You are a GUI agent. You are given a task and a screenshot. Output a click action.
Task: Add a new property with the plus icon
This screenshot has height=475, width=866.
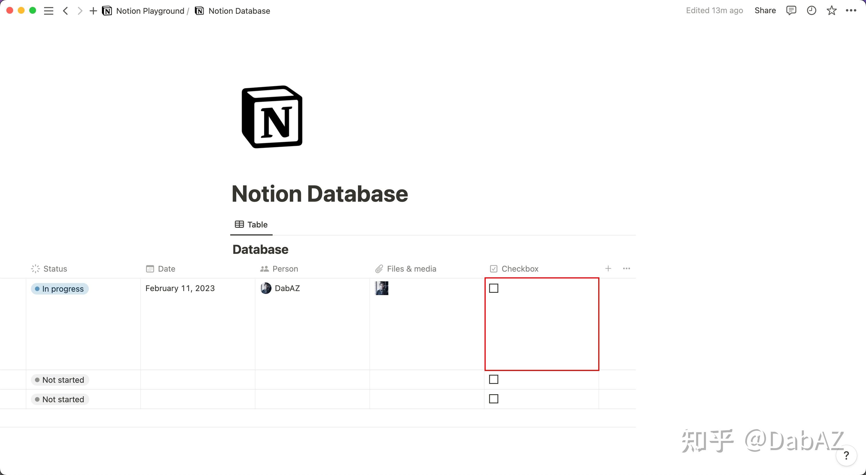[608, 268]
